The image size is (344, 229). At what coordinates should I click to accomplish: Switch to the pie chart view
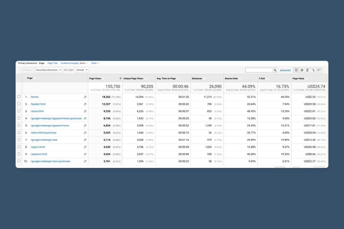pos(302,70)
